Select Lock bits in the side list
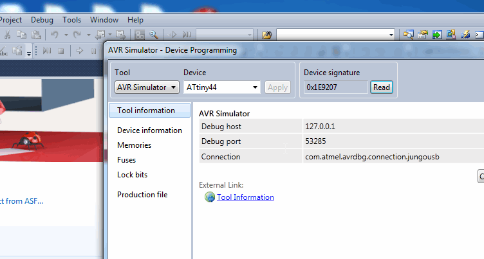The width and height of the screenshot is (484, 259). coord(132,175)
